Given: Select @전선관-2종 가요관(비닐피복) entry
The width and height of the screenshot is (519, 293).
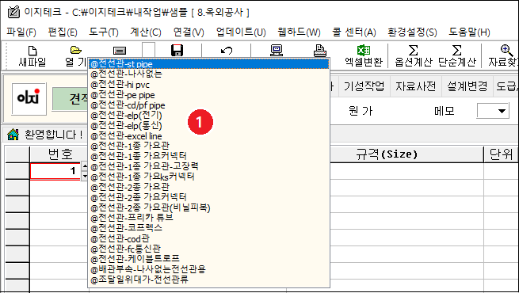Looking at the screenshot, I should pos(208,207).
